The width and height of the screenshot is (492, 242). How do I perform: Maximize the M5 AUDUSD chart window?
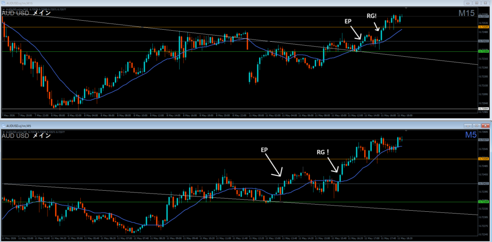[x=477, y=125]
